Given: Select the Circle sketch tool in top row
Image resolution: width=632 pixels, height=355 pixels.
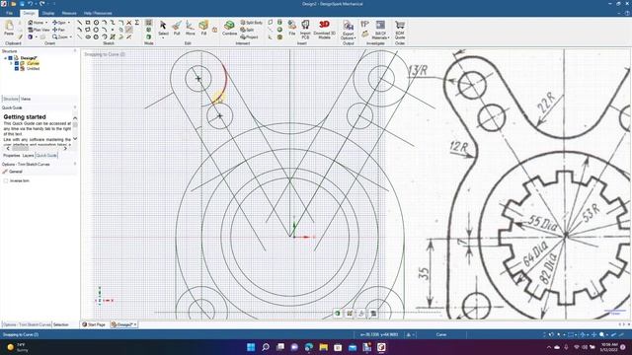Looking at the screenshot, I should [x=96, y=23].
